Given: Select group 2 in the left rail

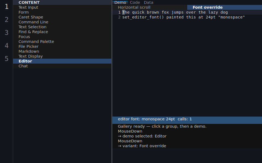Looking at the screenshot, I should (x=7, y=20).
